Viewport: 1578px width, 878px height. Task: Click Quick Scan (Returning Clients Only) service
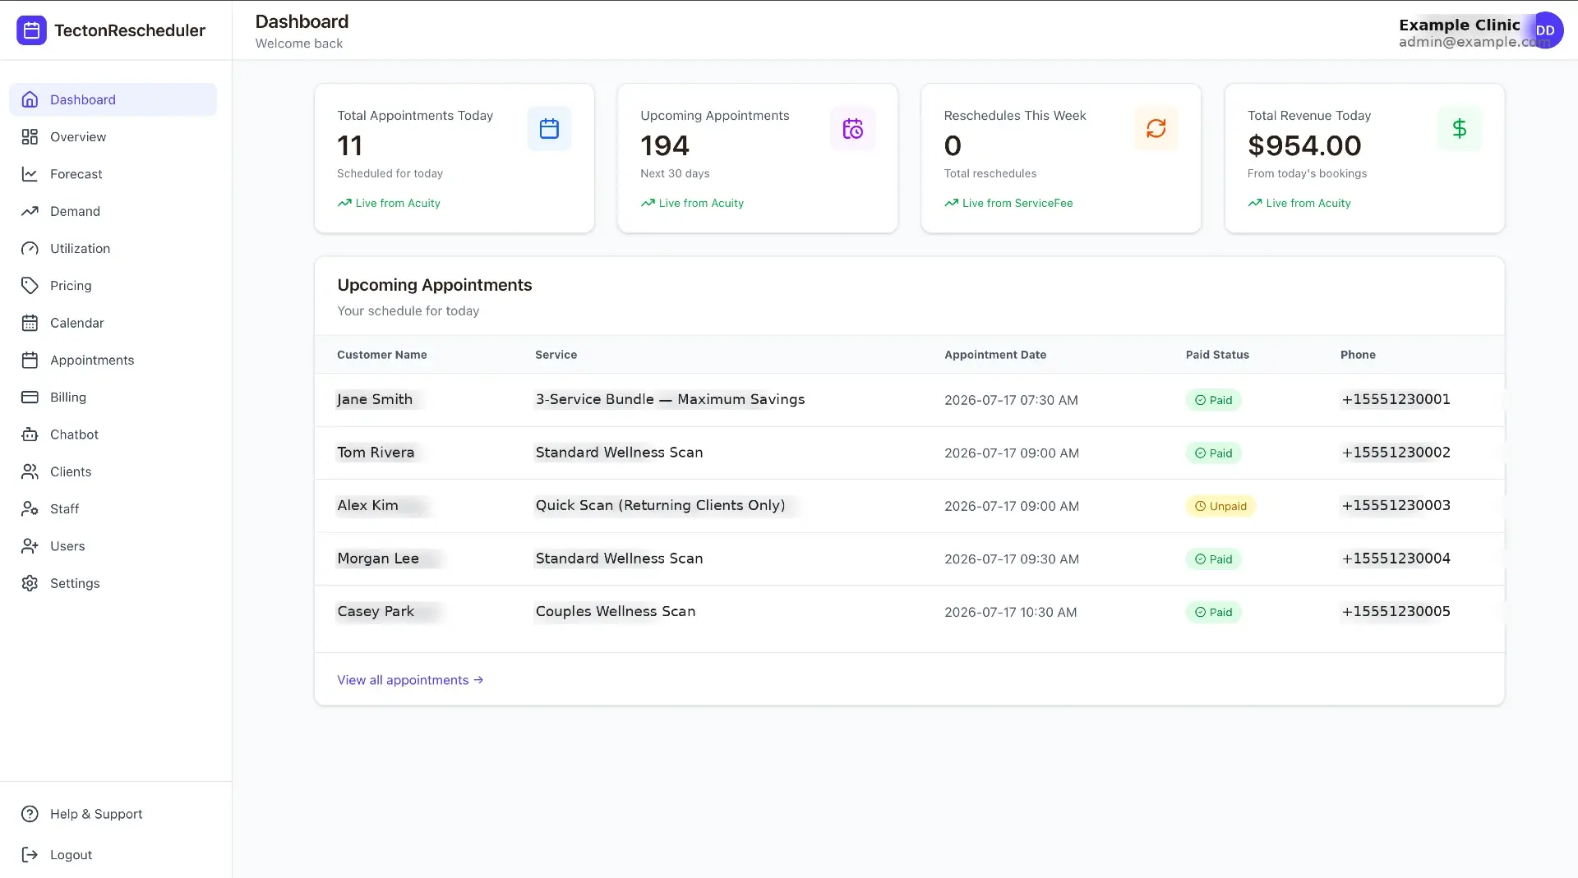[660, 505]
